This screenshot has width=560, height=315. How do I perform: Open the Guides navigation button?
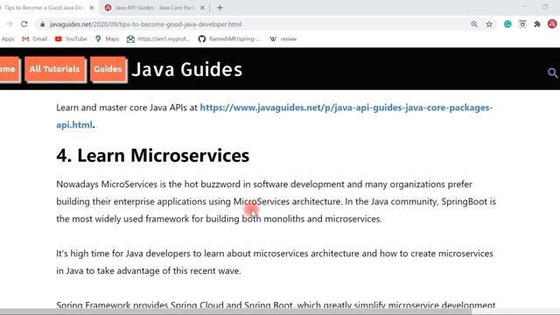click(108, 69)
